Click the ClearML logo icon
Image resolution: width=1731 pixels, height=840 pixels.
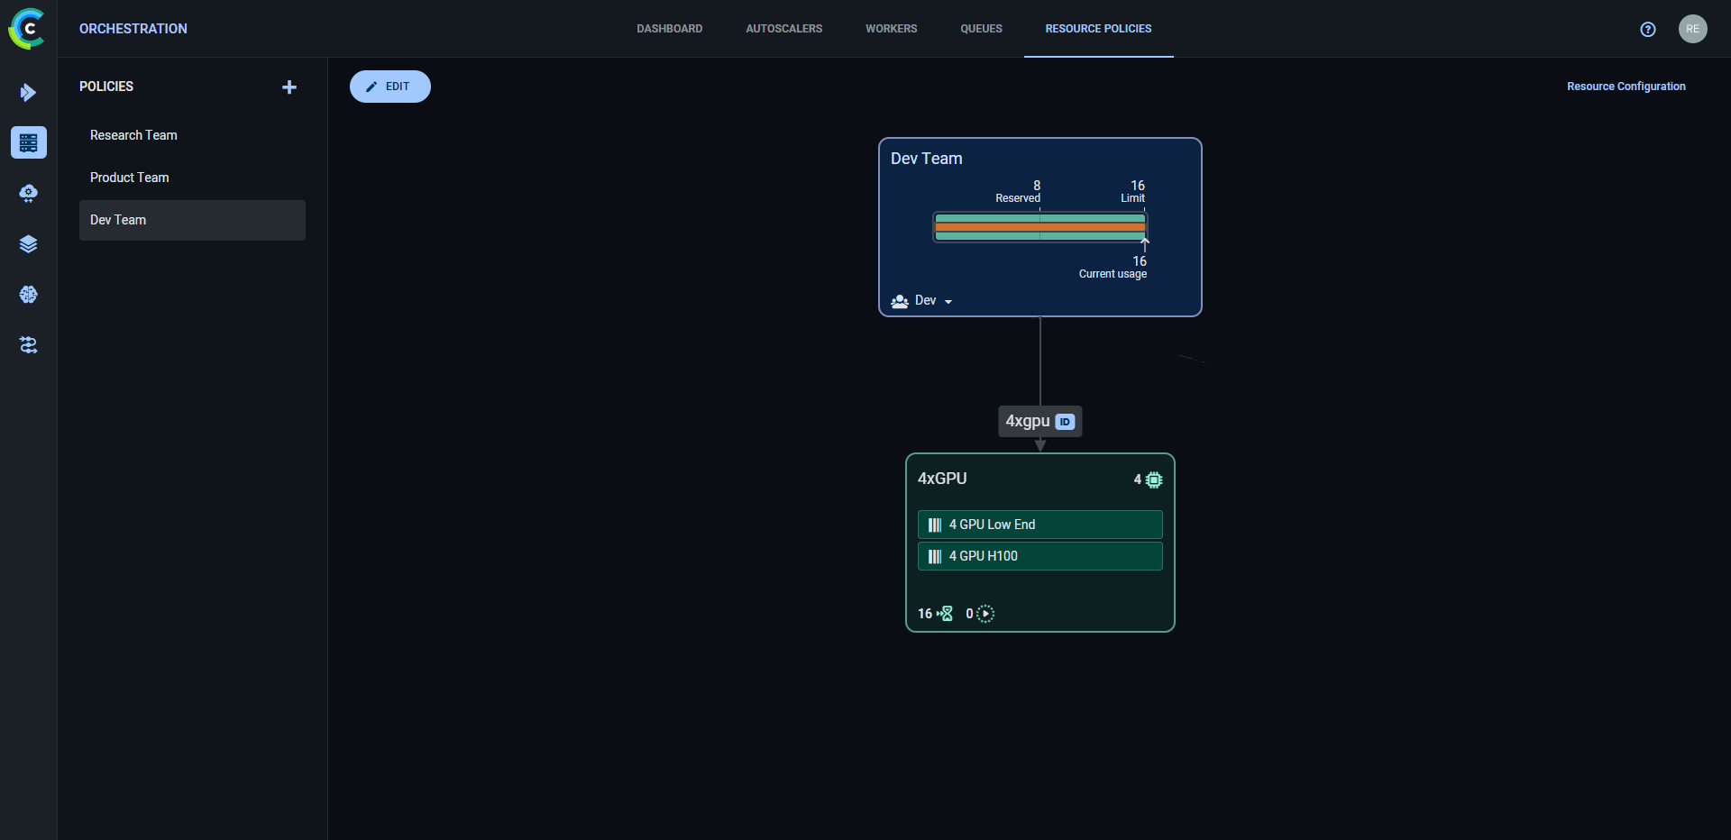click(27, 29)
